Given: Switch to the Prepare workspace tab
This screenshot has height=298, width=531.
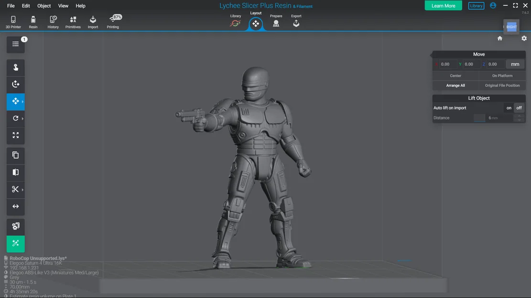Looking at the screenshot, I should coord(276,21).
